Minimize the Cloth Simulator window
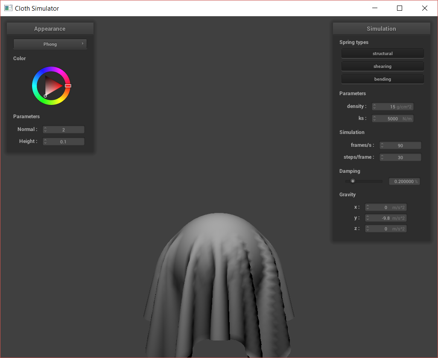Image resolution: width=438 pixels, height=358 pixels. click(x=375, y=8)
